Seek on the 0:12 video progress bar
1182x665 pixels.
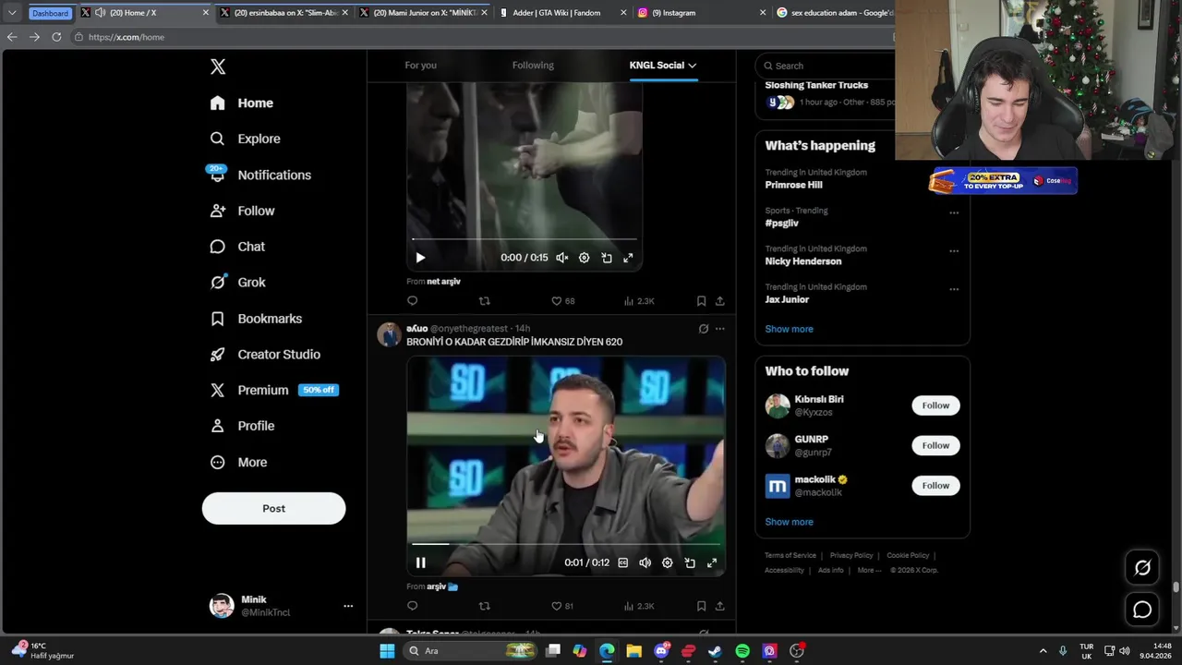click(566, 544)
